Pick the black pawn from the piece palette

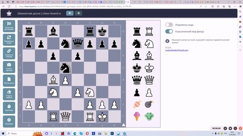click(x=137, y=93)
